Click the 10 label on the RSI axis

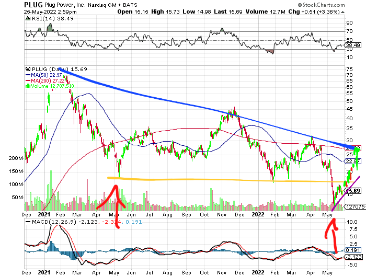click(349, 57)
